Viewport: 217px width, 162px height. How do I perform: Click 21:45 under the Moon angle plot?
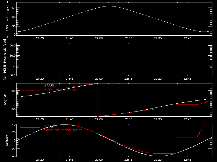[x=69, y=79]
